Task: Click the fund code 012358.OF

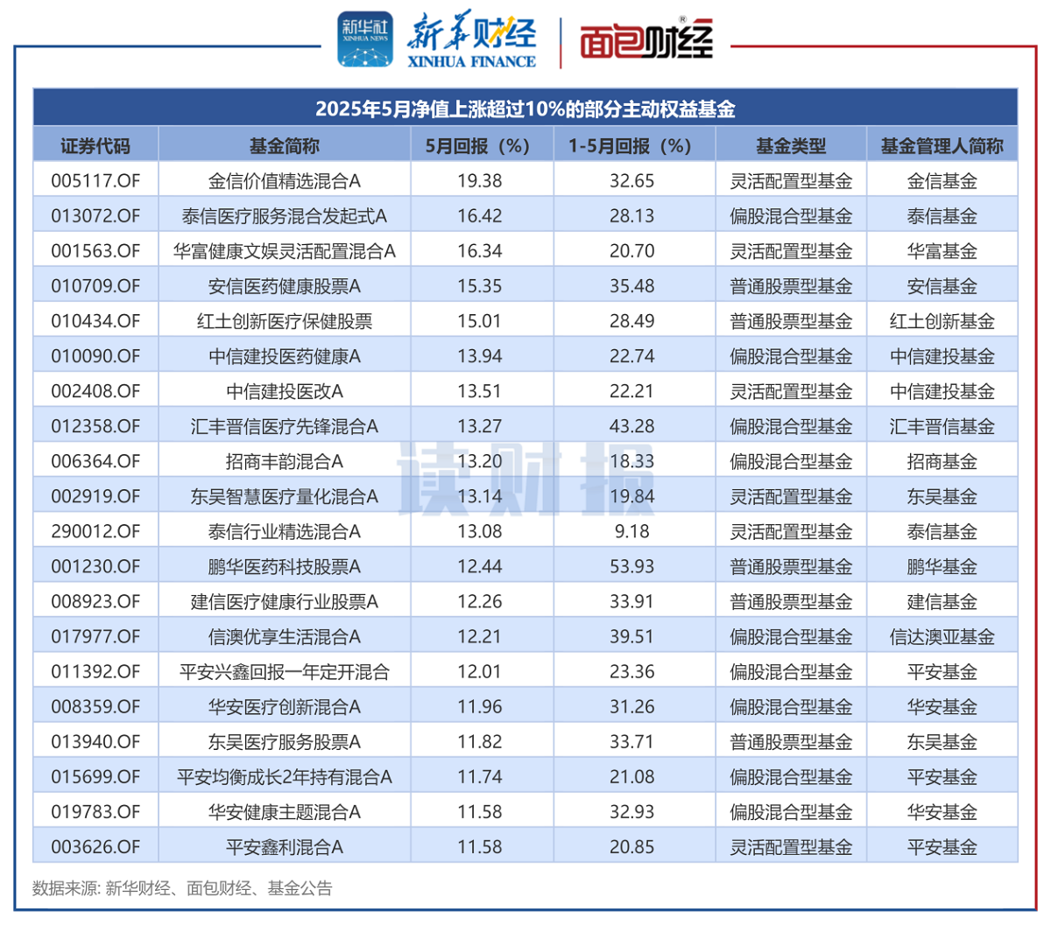Action: pyautogui.click(x=96, y=425)
